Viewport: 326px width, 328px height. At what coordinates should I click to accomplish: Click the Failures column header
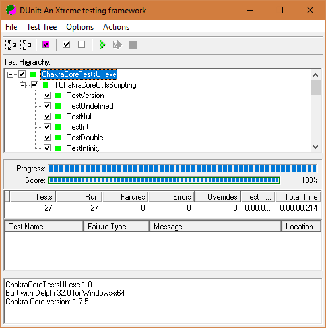pos(125,196)
